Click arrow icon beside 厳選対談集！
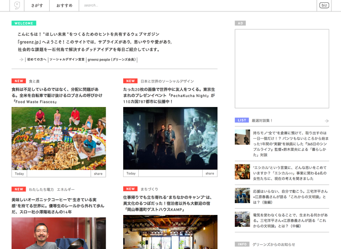Image resolution: width=341 pixels, height=249 pixels. 327,121
